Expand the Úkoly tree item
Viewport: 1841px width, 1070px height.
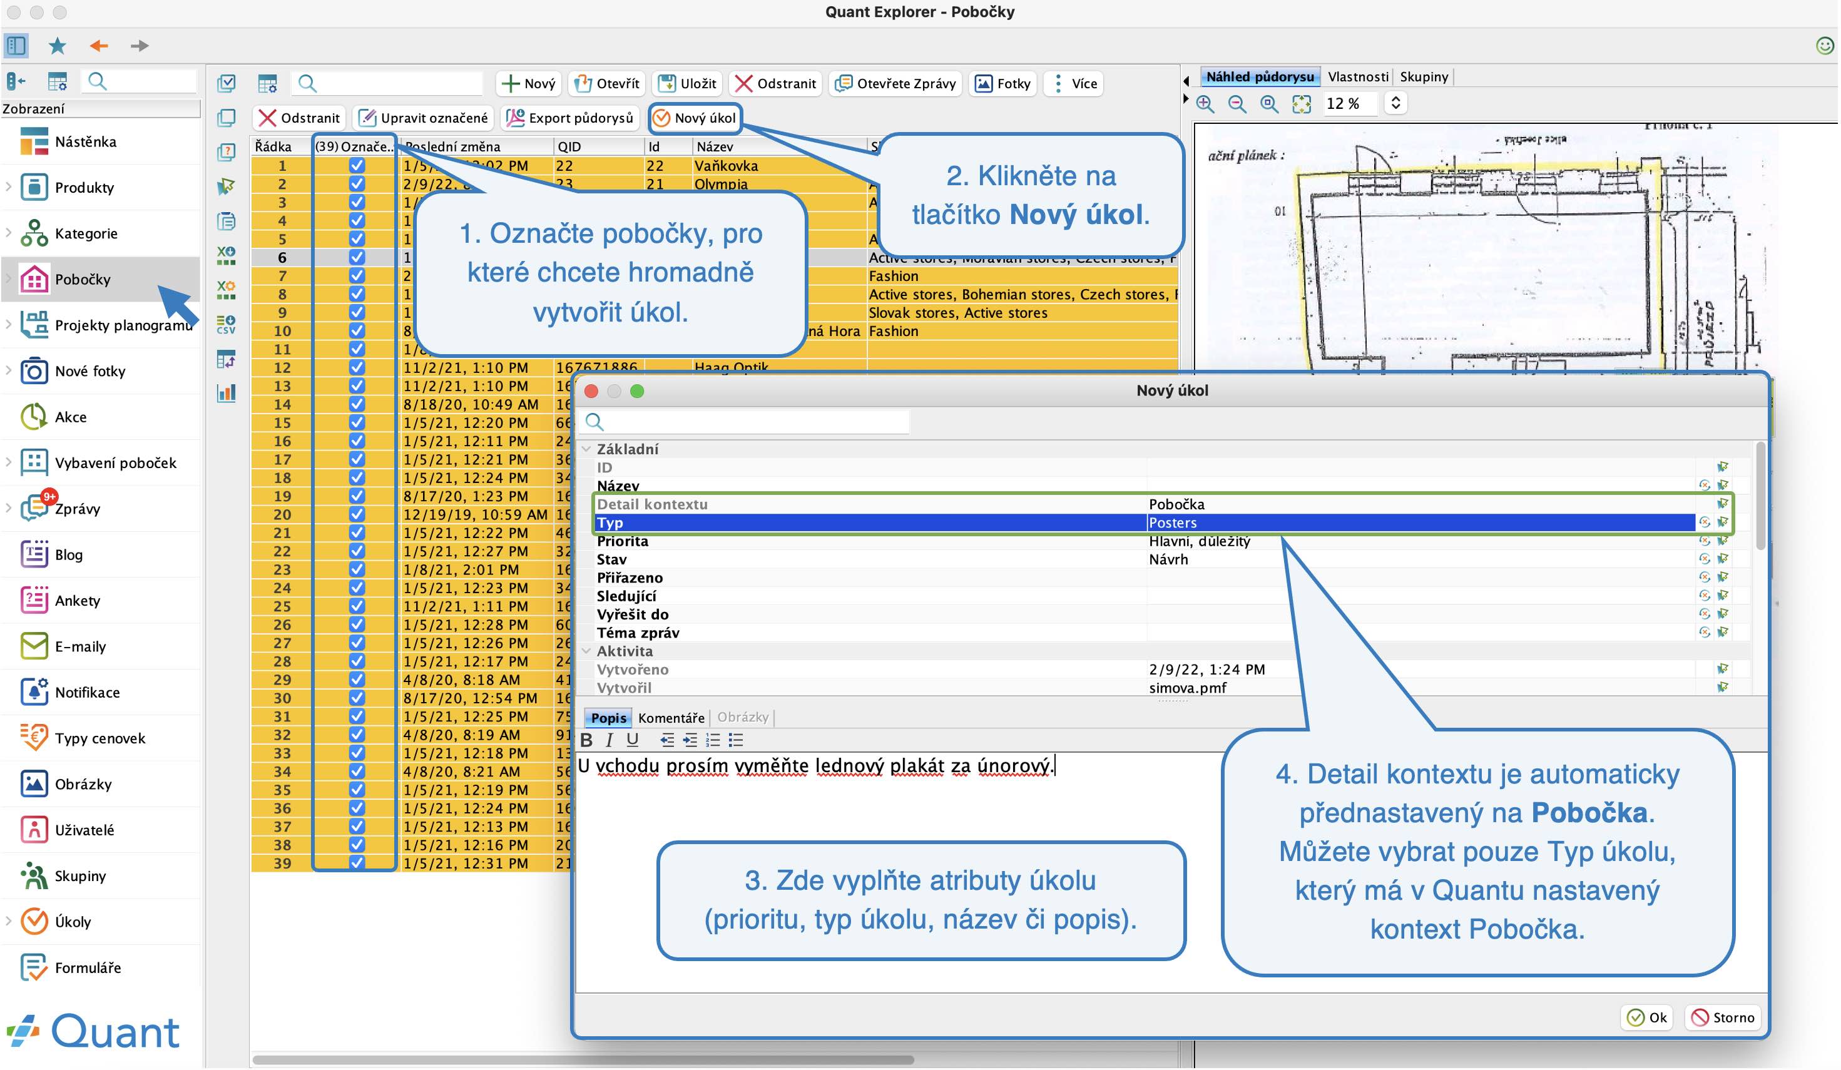point(8,922)
